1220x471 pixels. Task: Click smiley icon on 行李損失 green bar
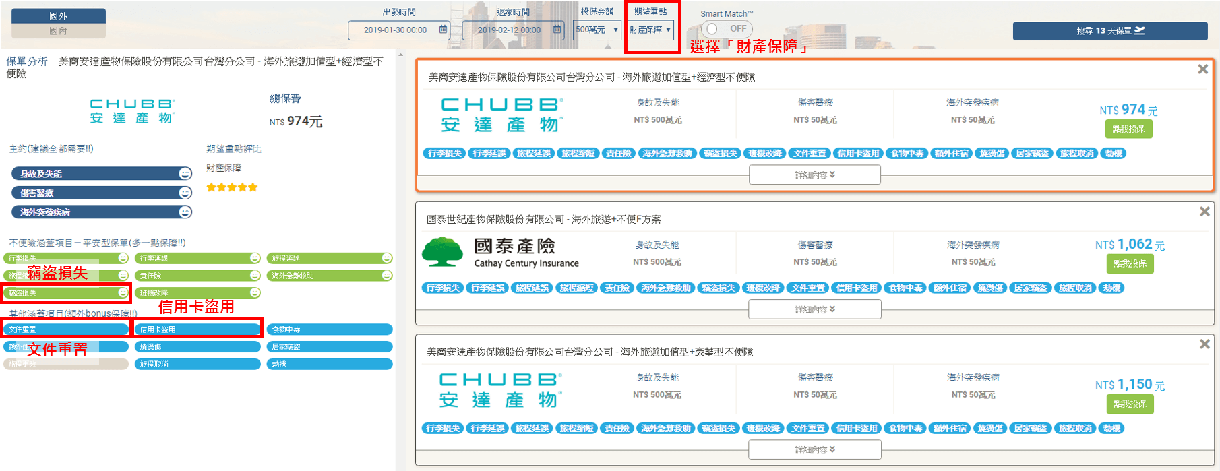(123, 258)
